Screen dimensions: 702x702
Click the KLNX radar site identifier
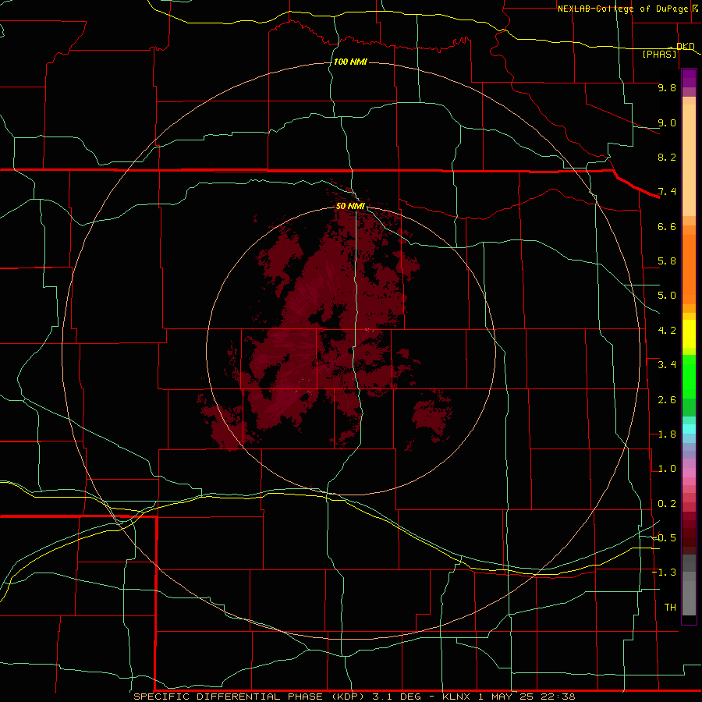pos(456,697)
